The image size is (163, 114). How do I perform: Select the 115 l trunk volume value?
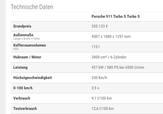pos(95,47)
